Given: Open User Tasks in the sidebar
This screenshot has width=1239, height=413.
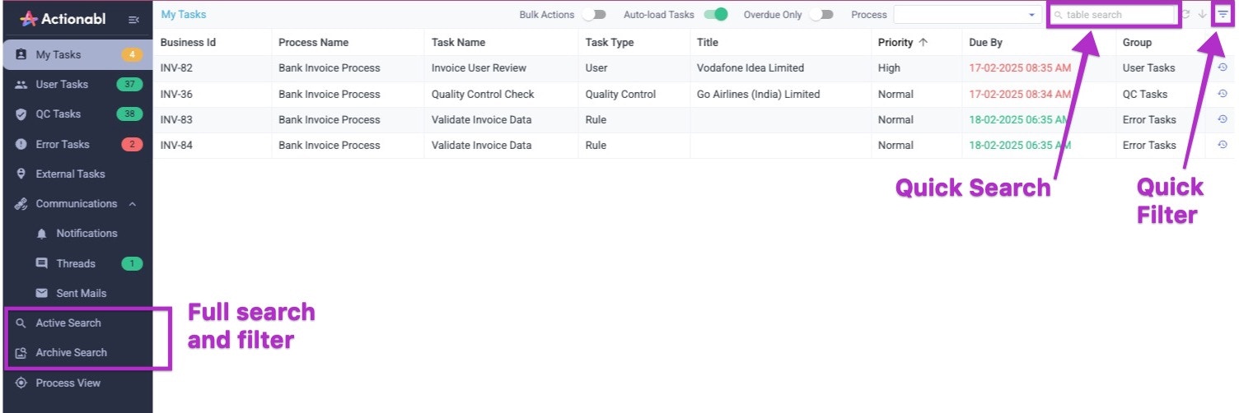Looking at the screenshot, I should click(76, 84).
